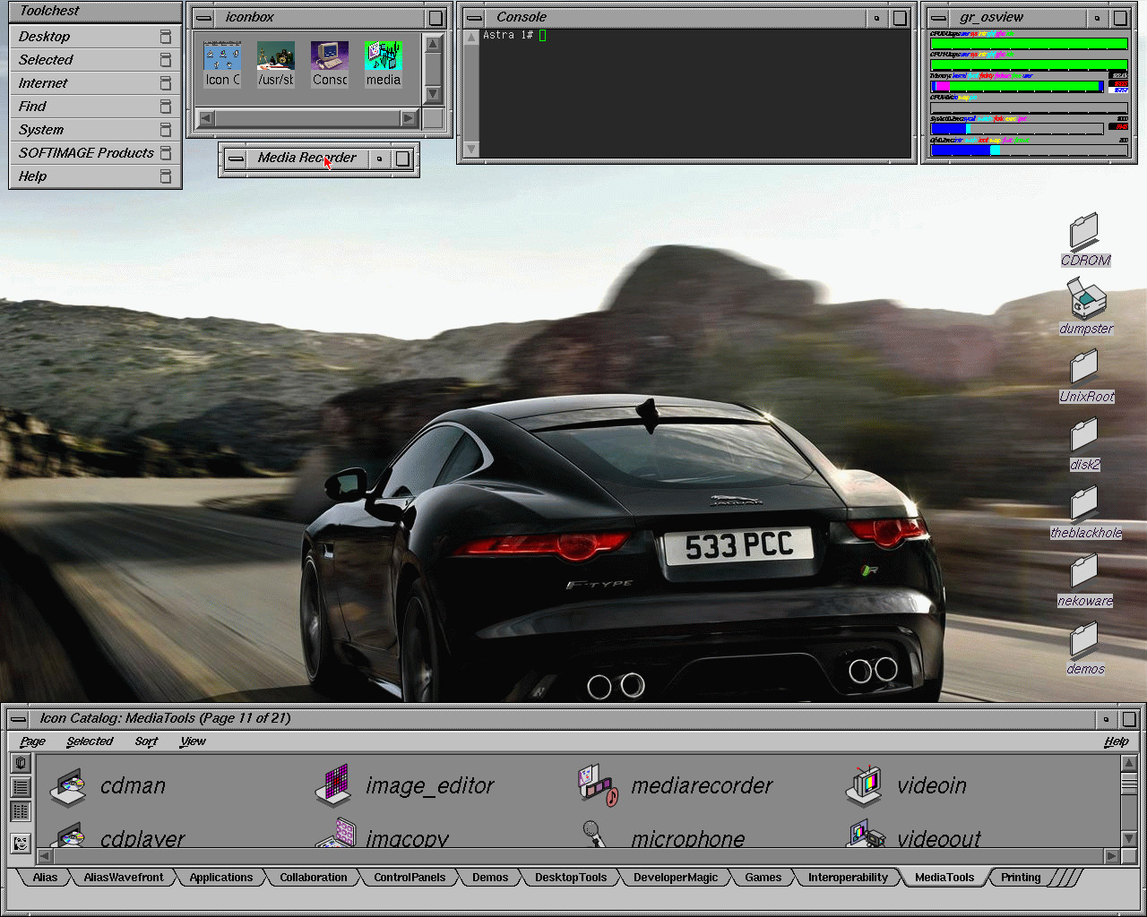Switch to the Games tab
The image size is (1147, 917).
pos(763,878)
